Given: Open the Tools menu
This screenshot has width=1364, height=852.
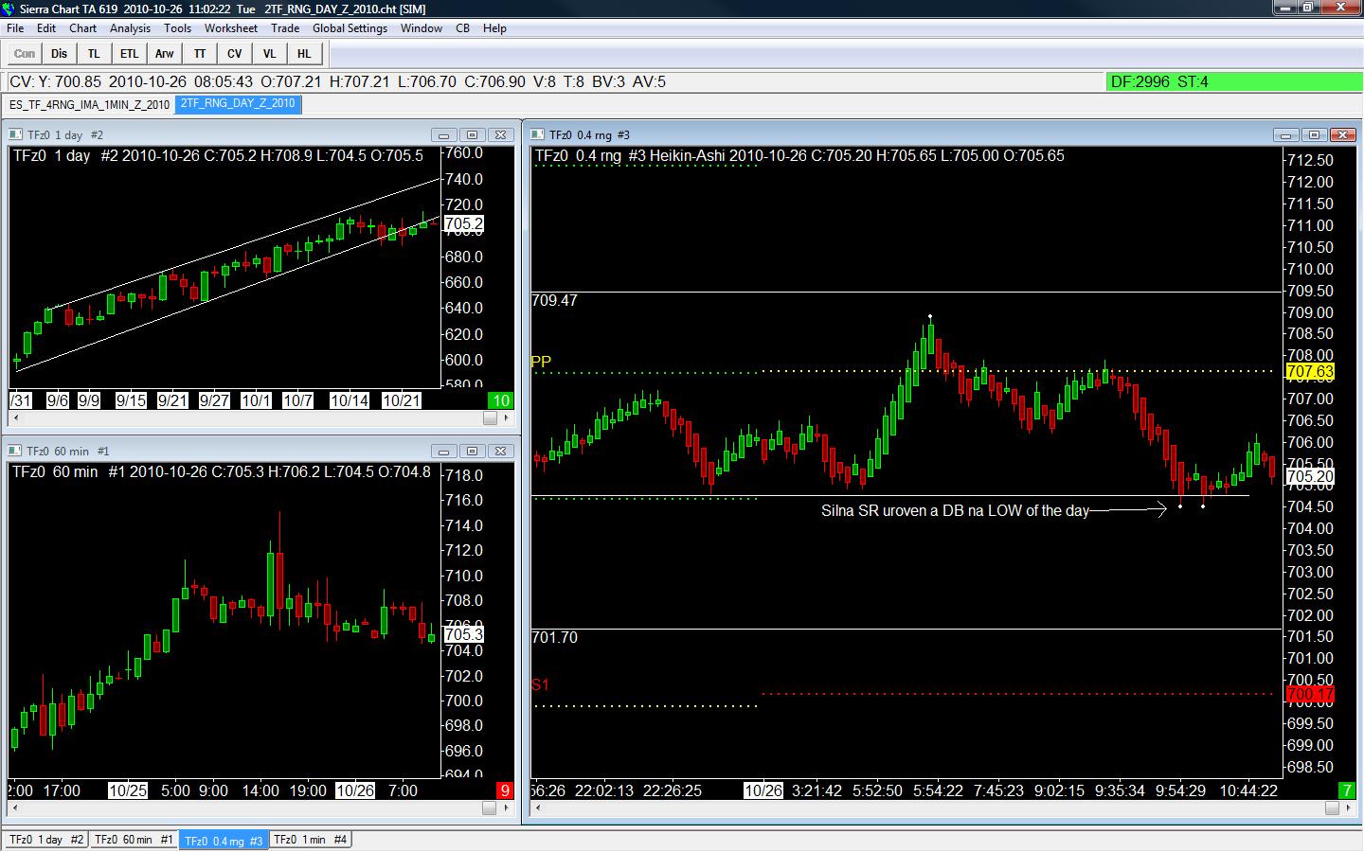Looking at the screenshot, I should tap(178, 28).
